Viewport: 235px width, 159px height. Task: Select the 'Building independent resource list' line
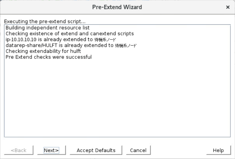(48, 28)
